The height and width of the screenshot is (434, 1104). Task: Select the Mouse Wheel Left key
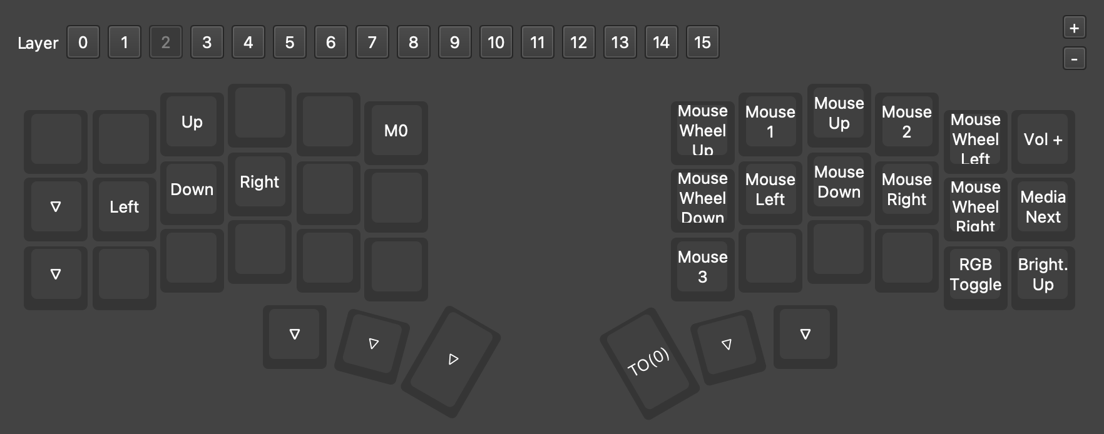[x=975, y=139]
